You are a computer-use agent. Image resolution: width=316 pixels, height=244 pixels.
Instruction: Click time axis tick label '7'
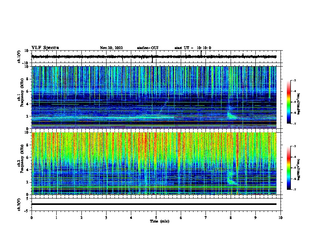pyautogui.click(x=206, y=218)
